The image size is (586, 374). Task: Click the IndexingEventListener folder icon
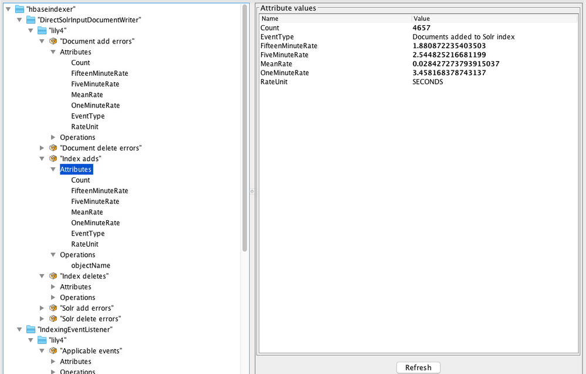[x=31, y=329]
